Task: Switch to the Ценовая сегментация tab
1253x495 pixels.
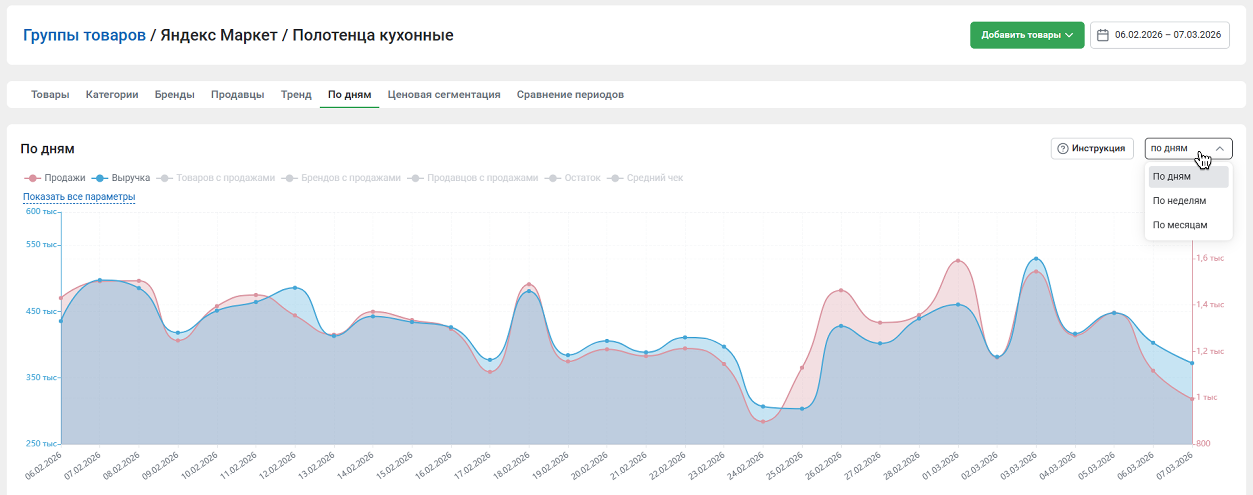Action: click(x=444, y=94)
